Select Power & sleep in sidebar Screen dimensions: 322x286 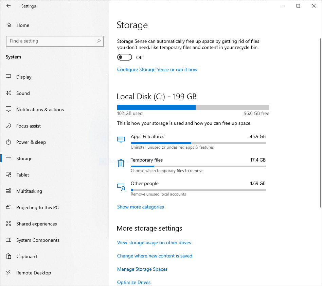point(31,142)
